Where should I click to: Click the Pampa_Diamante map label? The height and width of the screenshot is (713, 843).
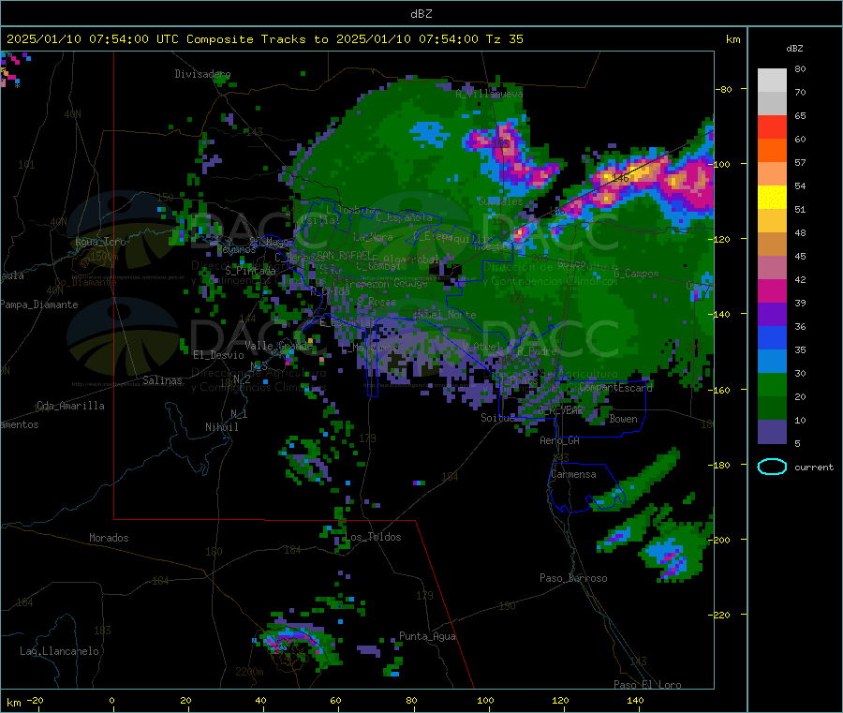click(x=39, y=305)
